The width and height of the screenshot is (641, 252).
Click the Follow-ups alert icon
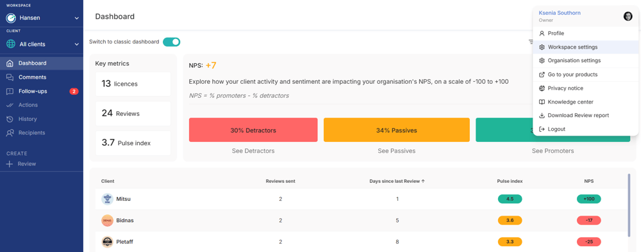tap(10, 91)
